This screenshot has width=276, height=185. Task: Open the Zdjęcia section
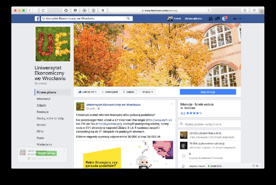(x=41, y=105)
